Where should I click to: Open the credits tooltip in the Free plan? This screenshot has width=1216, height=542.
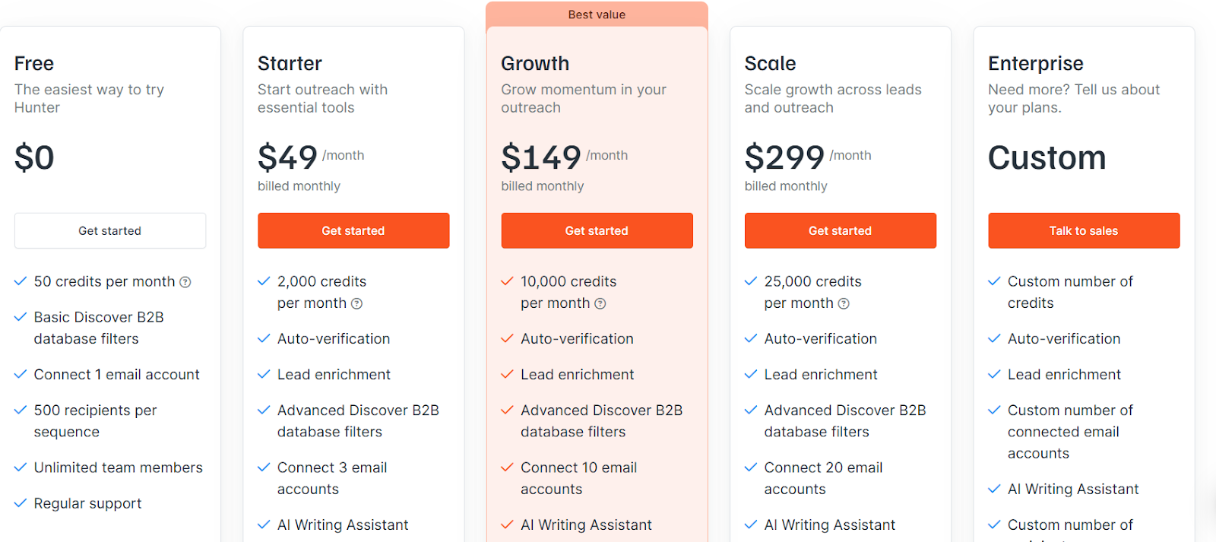point(185,281)
